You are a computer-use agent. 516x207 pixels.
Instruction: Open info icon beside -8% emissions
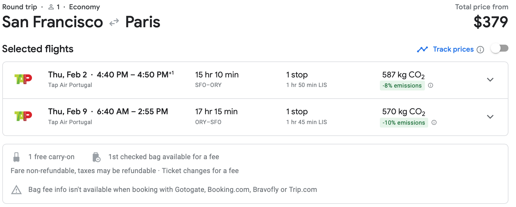click(431, 85)
